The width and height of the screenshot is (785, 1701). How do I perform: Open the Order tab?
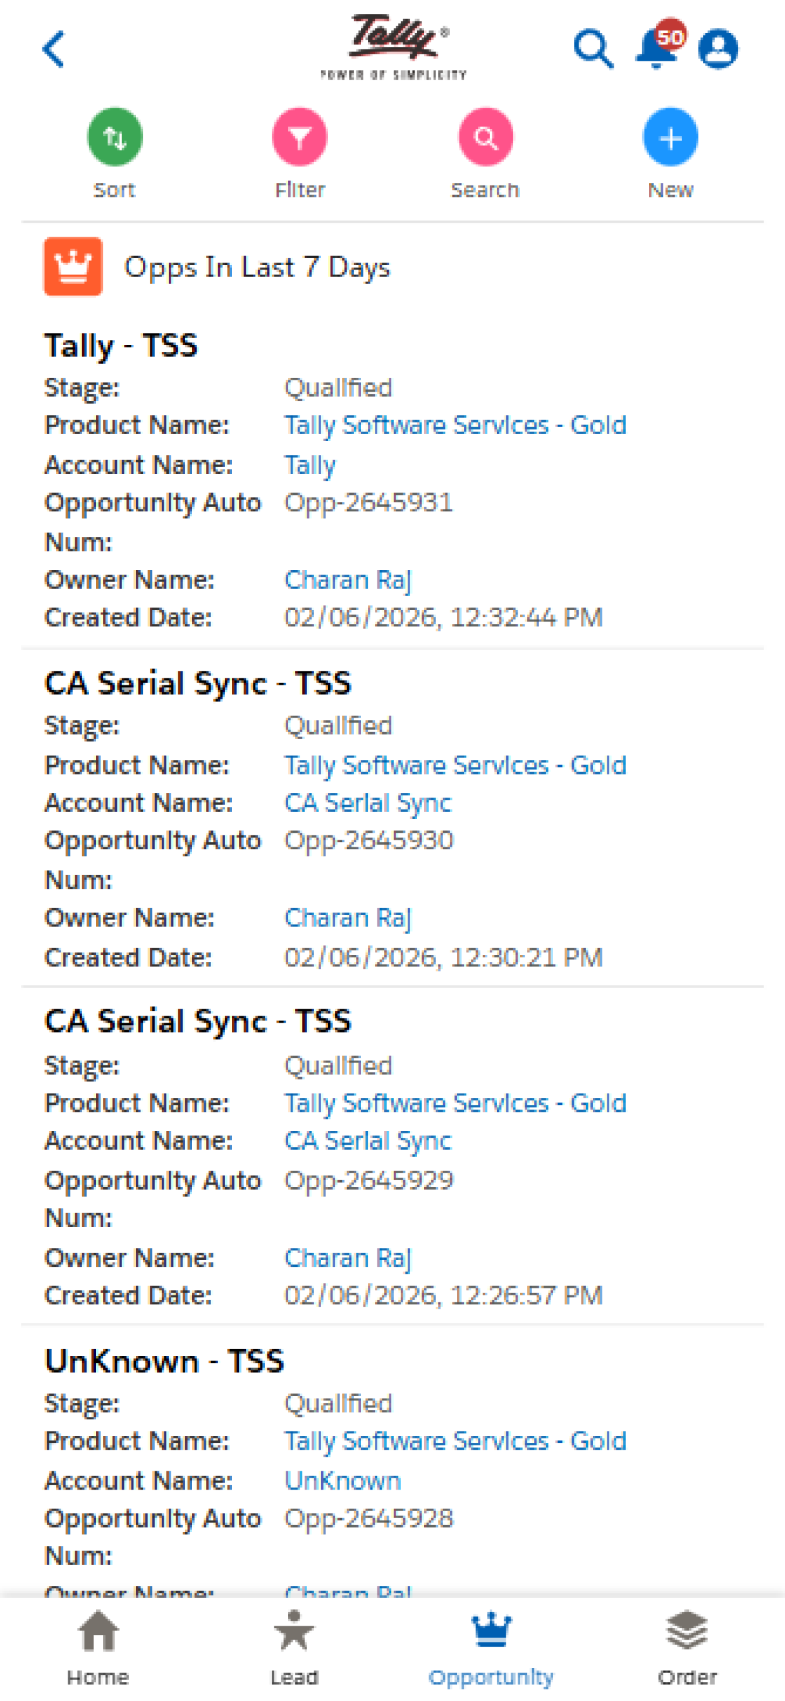point(686,1647)
